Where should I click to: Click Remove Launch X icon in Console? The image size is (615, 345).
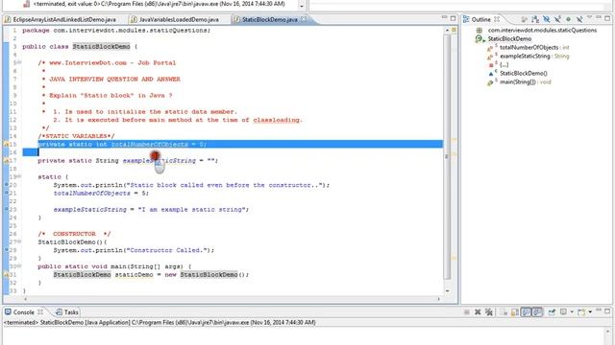point(478,311)
